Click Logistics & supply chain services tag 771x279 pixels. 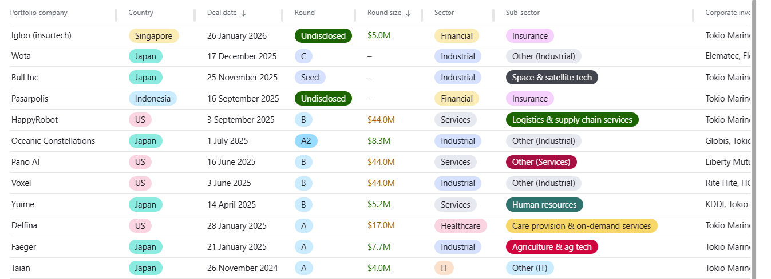click(x=572, y=120)
